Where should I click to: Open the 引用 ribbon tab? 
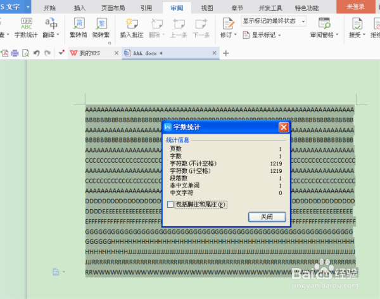click(146, 8)
